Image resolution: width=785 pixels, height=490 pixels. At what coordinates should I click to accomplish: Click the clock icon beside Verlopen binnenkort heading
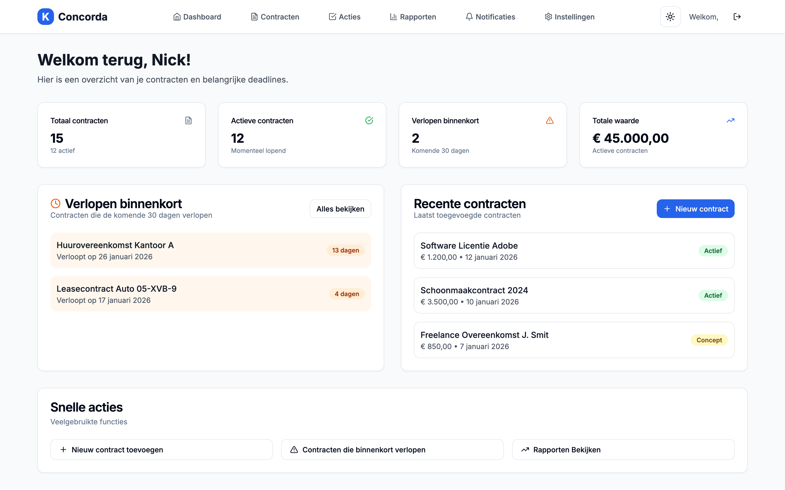click(x=56, y=203)
